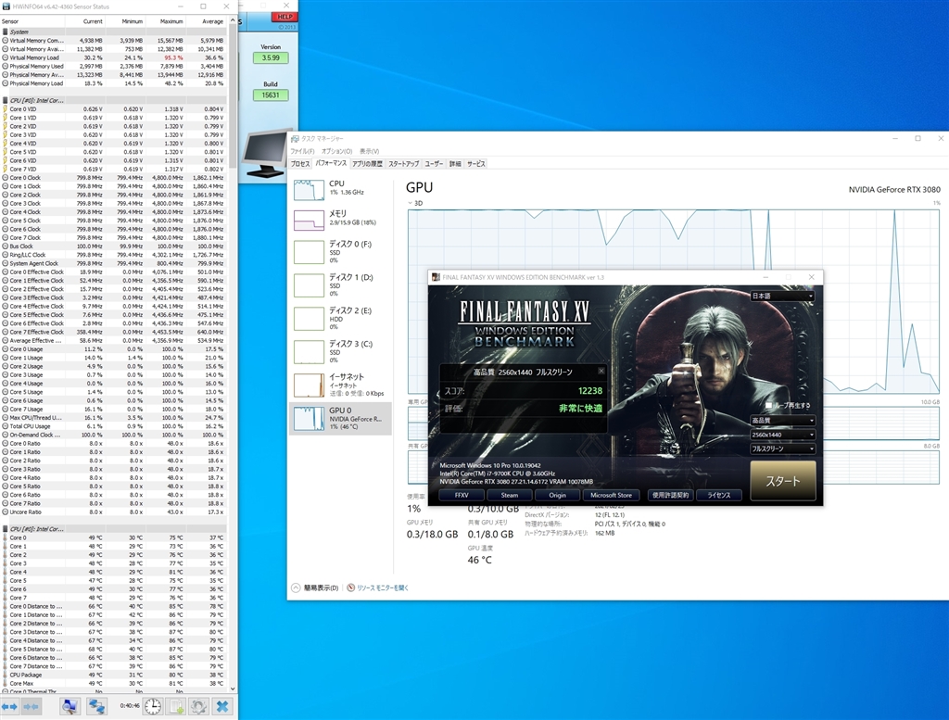Select the CPU graph in performance sidebar
Screen dimensions: 949x720
(336, 188)
